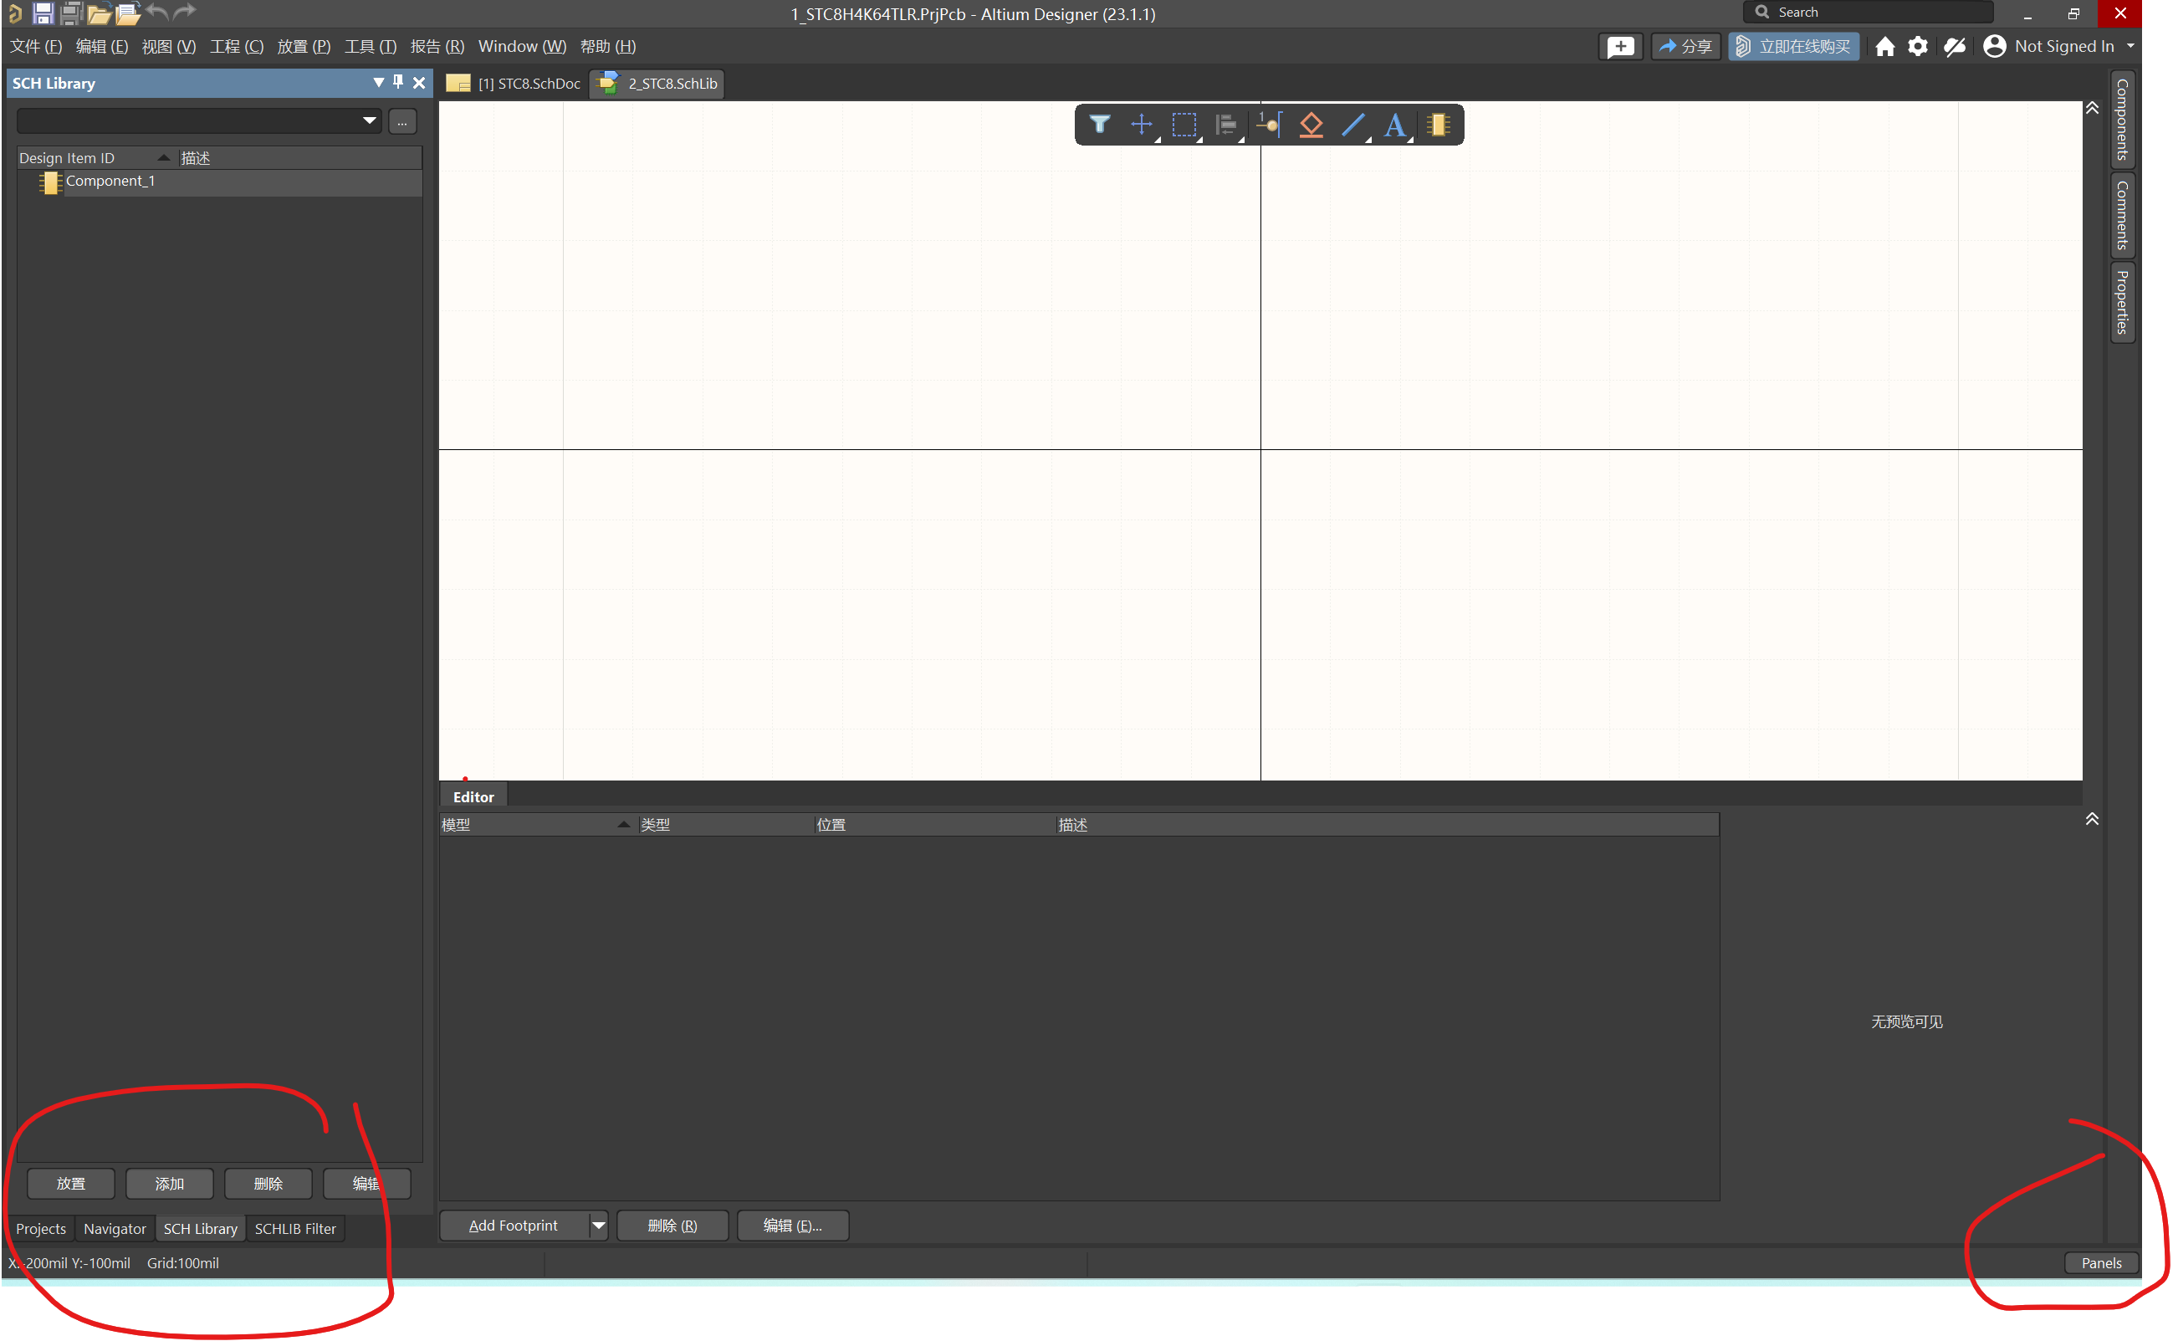Open the 放置 (P) menu
The height and width of the screenshot is (1341, 2173).
pyautogui.click(x=304, y=46)
